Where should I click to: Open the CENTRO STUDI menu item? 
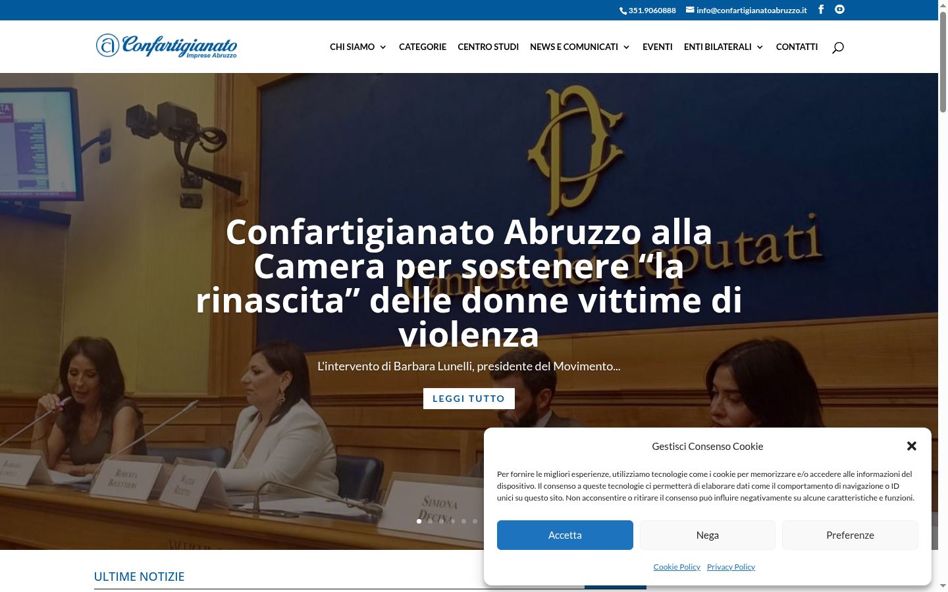click(488, 47)
